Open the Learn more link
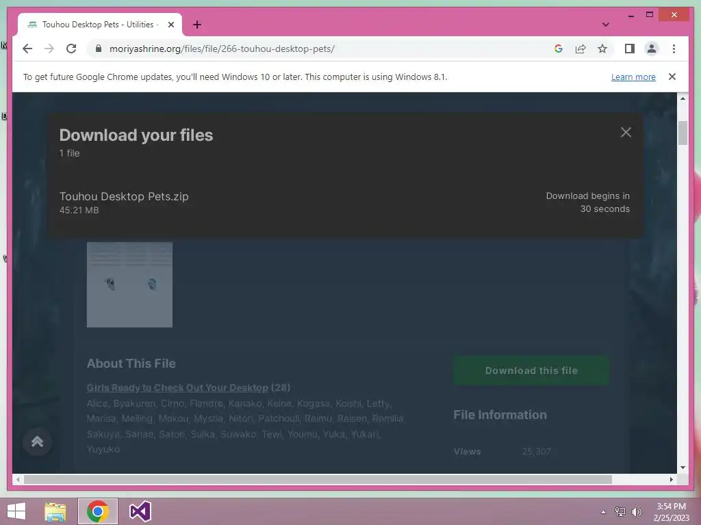 [633, 77]
